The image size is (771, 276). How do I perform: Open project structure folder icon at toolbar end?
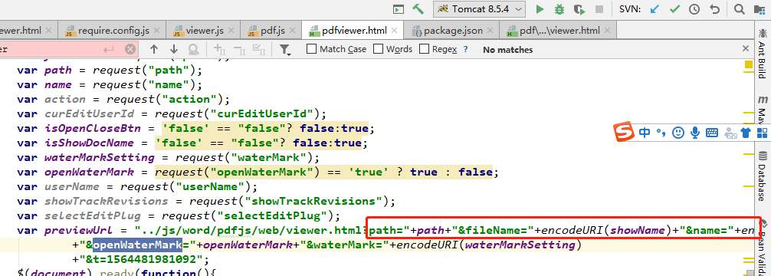pyautogui.click(x=760, y=9)
